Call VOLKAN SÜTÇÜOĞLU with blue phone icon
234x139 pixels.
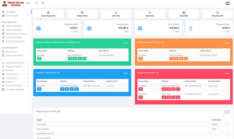tap(67, 89)
